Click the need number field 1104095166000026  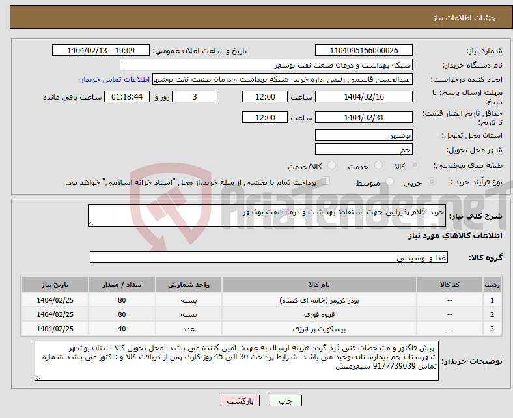pos(363,50)
